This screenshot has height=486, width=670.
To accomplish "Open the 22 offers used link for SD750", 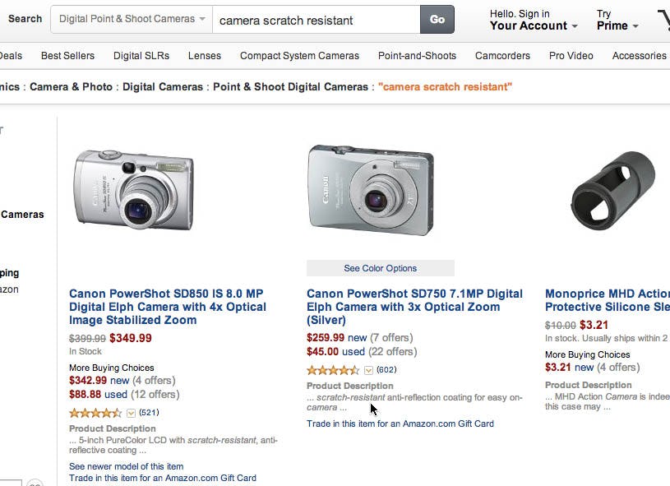I will (x=393, y=351).
